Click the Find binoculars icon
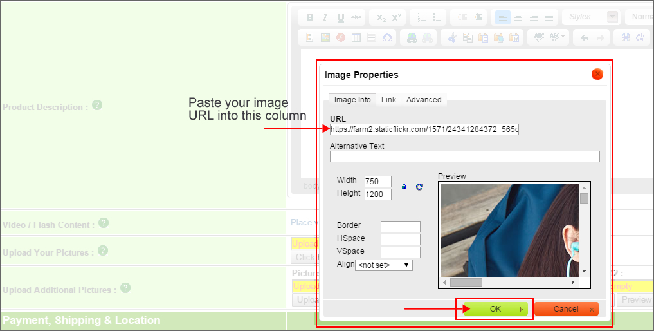 pyautogui.click(x=626, y=37)
